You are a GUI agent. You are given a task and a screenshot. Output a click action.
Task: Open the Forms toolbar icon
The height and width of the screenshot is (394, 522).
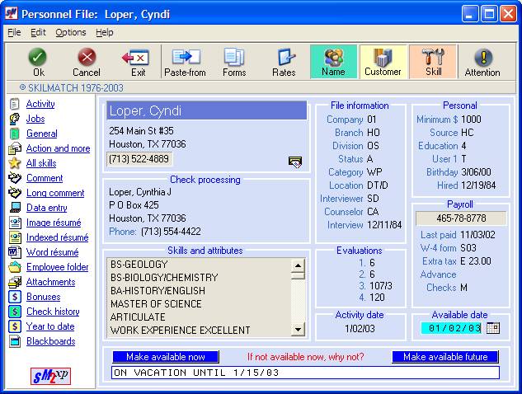(x=234, y=57)
